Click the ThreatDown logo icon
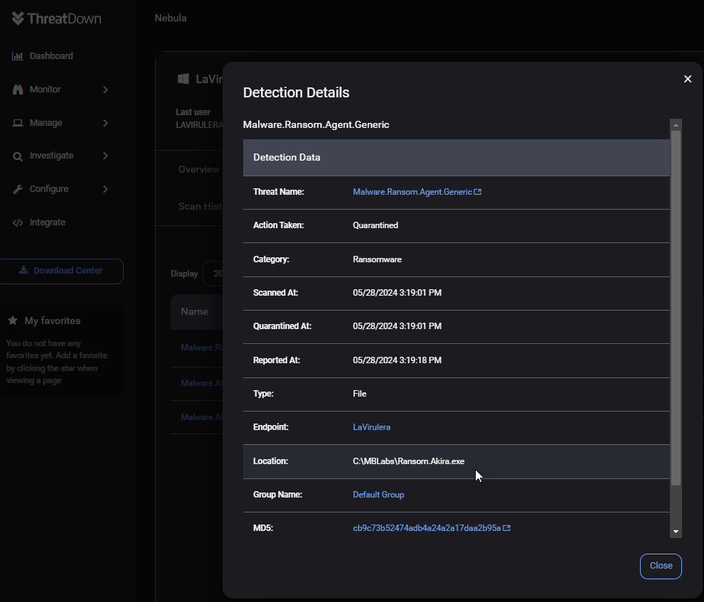The height and width of the screenshot is (602, 704). click(18, 18)
